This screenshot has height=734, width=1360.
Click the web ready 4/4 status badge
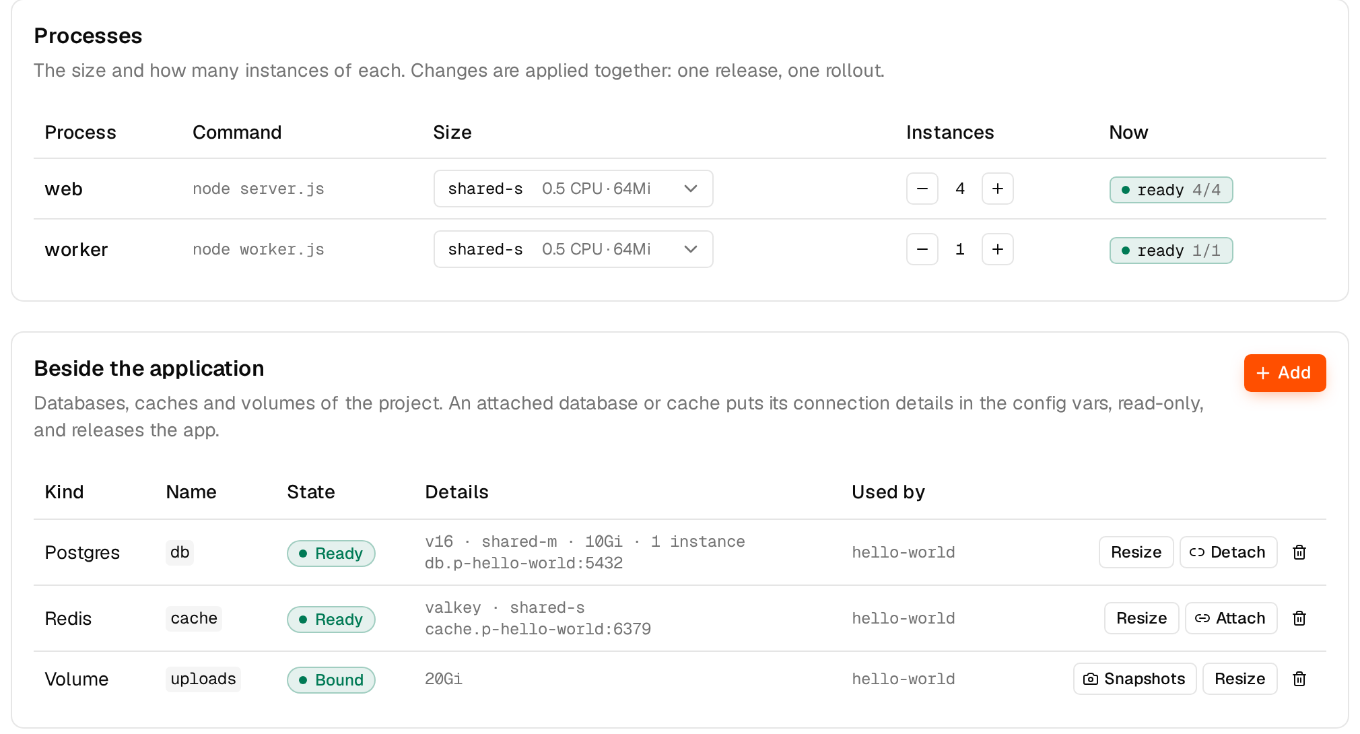[1171, 190]
